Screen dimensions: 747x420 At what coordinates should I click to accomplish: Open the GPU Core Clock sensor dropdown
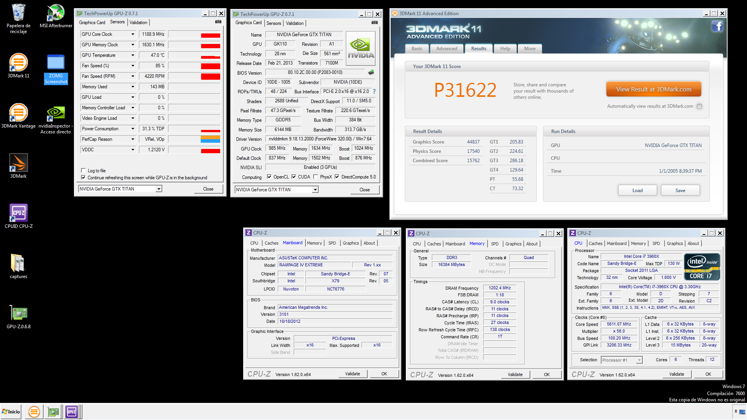(x=132, y=34)
